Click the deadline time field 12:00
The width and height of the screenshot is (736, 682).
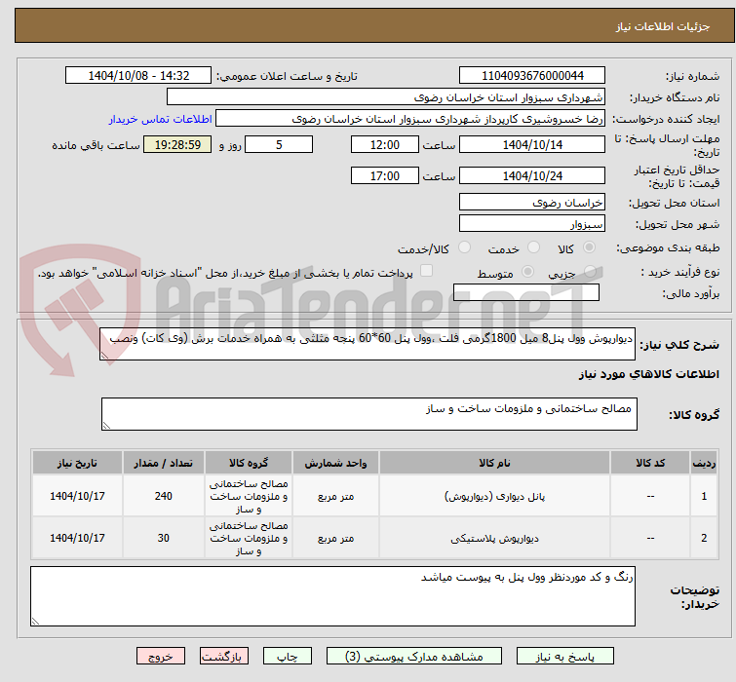384,144
